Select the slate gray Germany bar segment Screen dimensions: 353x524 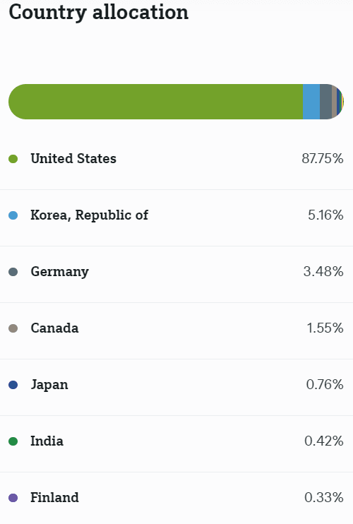point(325,102)
